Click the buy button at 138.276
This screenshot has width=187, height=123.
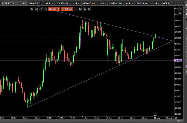(x=67, y=9)
